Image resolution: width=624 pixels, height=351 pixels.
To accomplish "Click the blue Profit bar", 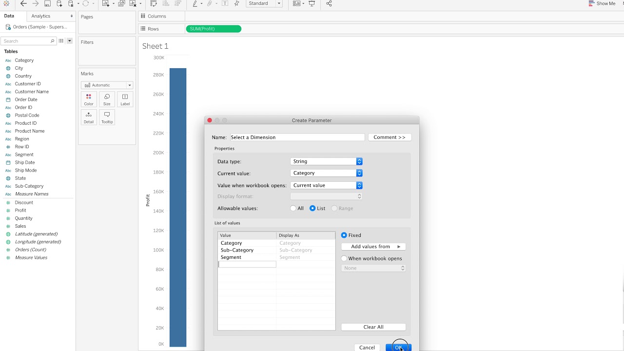I will (178, 207).
